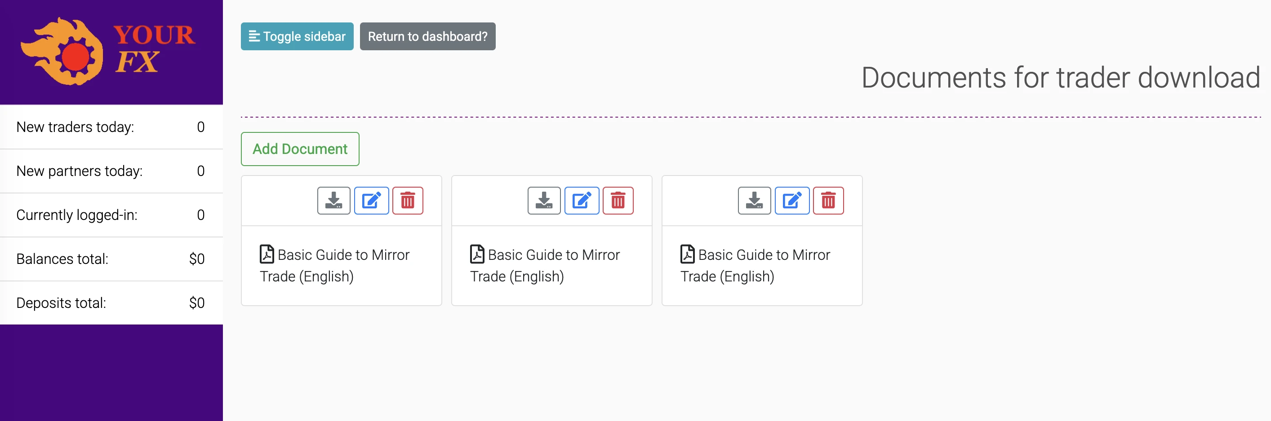Select the Deposits total row
Image resolution: width=1271 pixels, height=421 pixels.
tap(111, 303)
